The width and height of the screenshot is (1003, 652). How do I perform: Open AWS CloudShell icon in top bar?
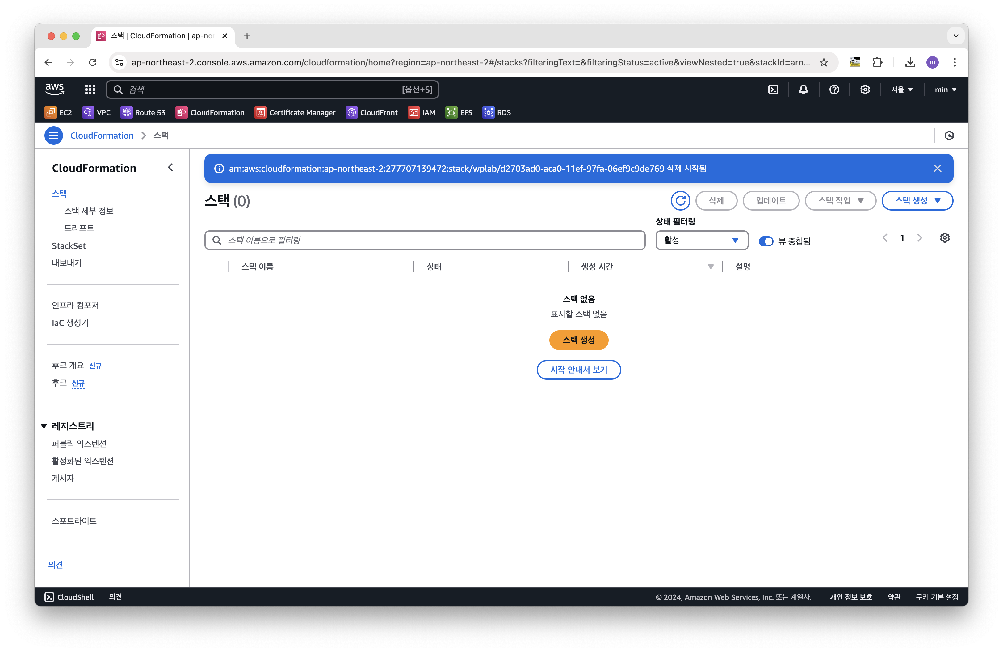click(773, 89)
